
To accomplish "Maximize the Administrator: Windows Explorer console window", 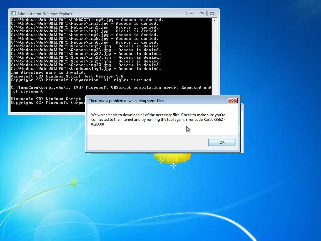I will coord(202,14).
